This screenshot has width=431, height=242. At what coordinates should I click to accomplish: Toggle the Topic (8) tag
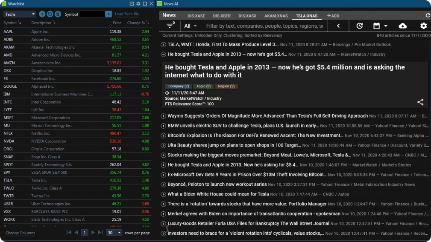(x=203, y=86)
